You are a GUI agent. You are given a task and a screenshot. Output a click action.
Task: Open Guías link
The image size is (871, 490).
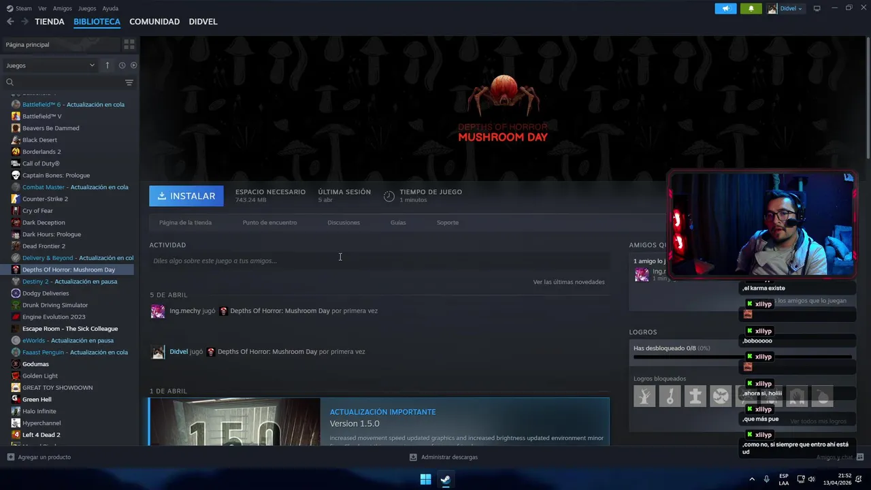398,223
